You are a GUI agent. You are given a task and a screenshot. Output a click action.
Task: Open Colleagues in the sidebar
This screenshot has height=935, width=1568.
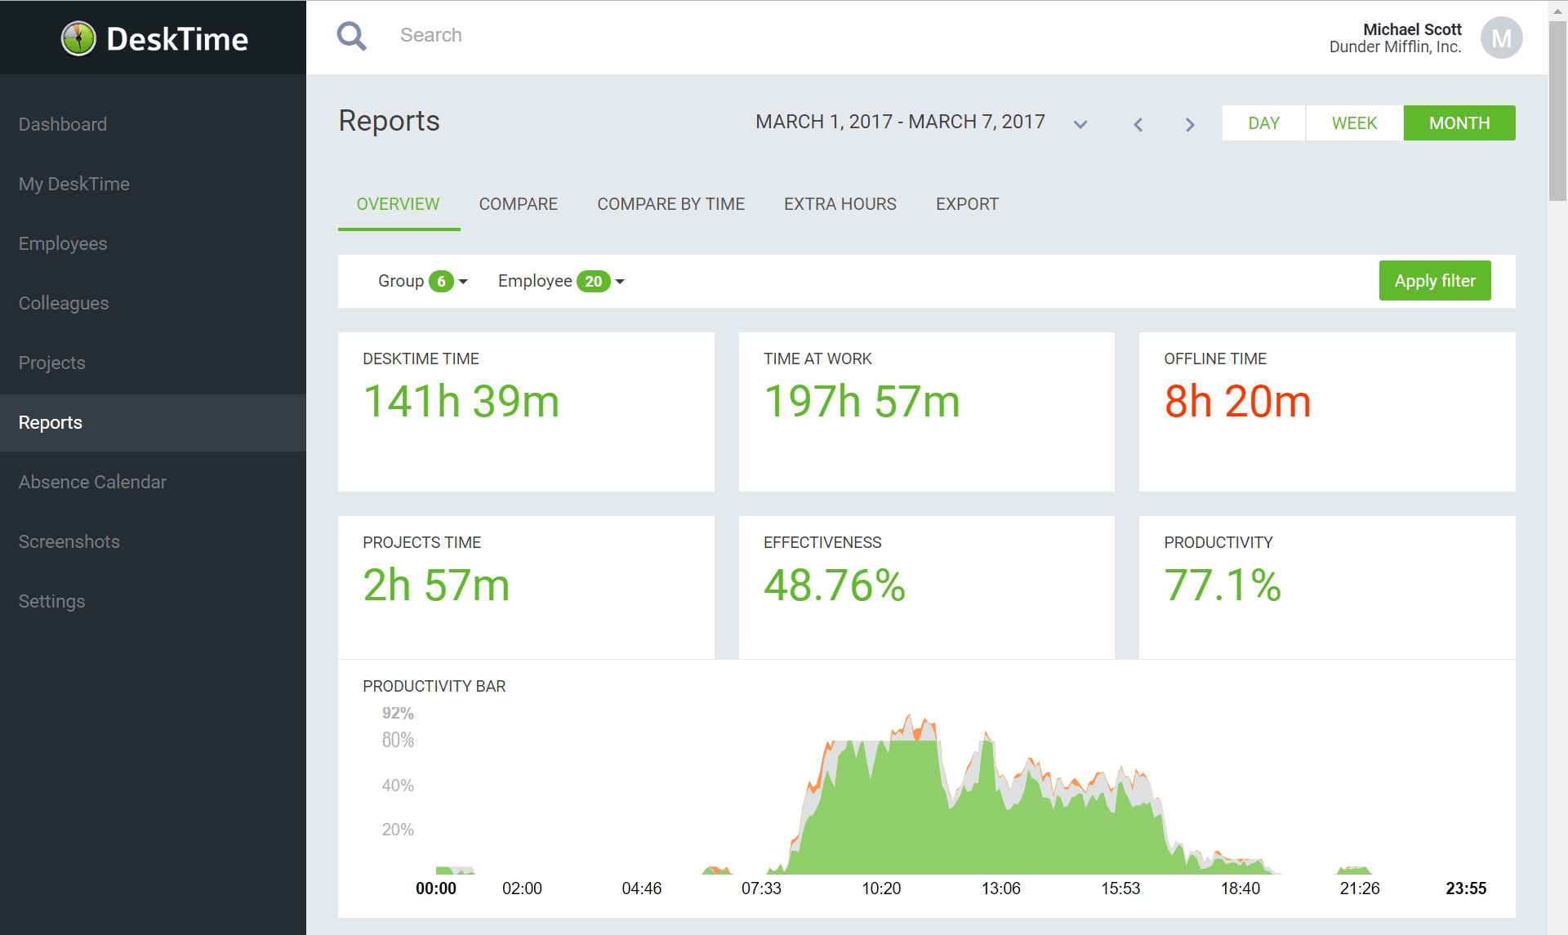pyautogui.click(x=153, y=303)
